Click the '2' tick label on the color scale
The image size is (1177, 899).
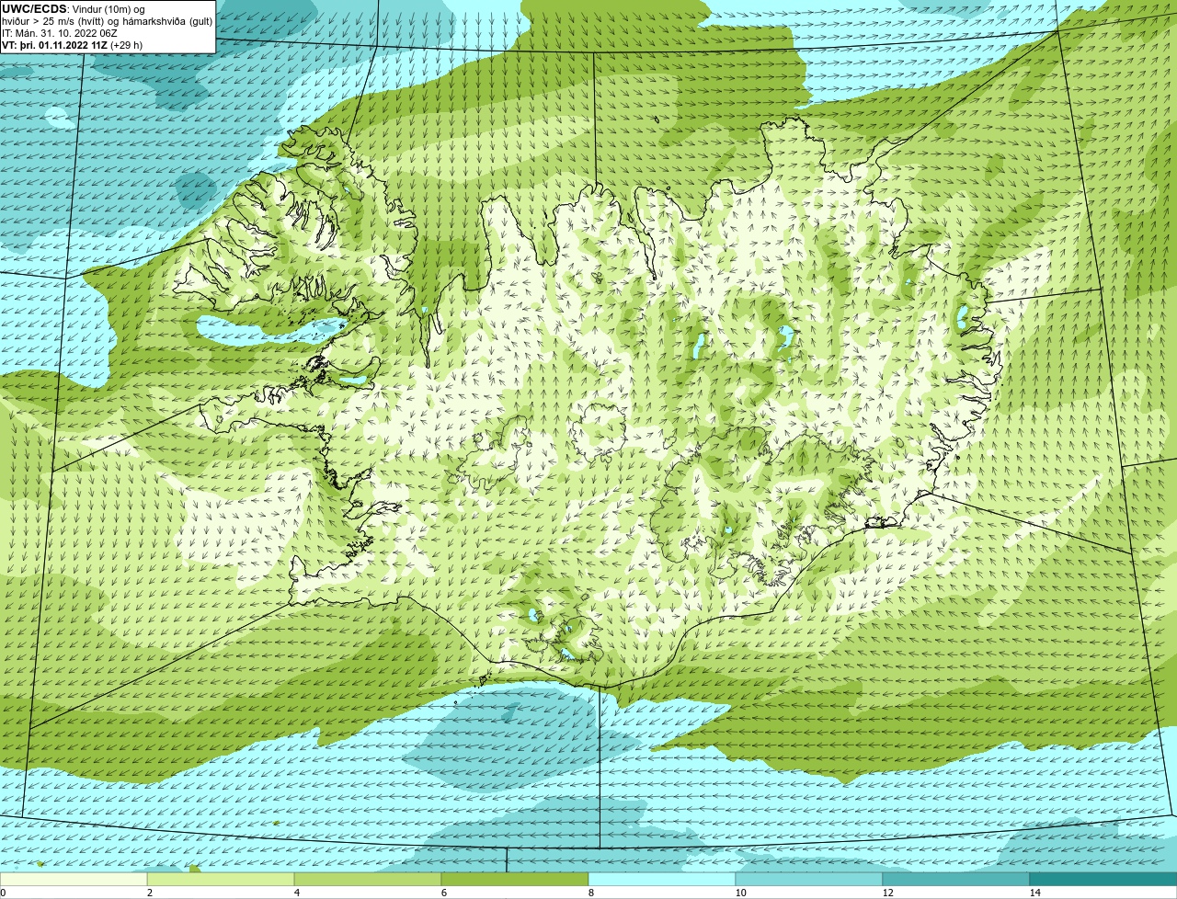(149, 893)
